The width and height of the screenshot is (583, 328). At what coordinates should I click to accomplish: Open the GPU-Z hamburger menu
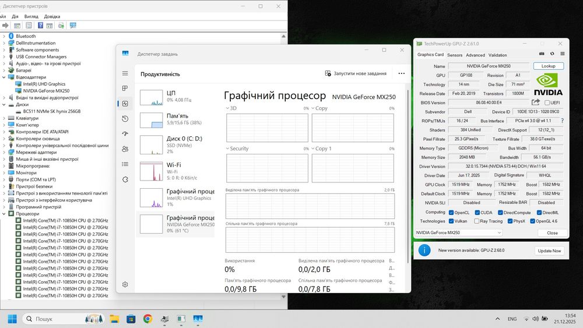[563, 54]
